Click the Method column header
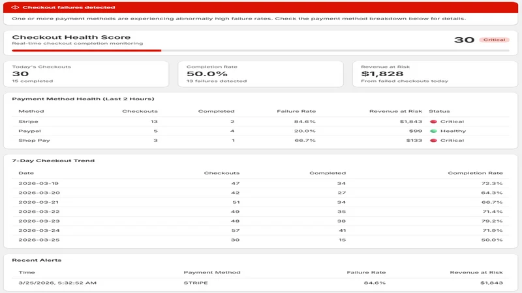 coord(31,111)
